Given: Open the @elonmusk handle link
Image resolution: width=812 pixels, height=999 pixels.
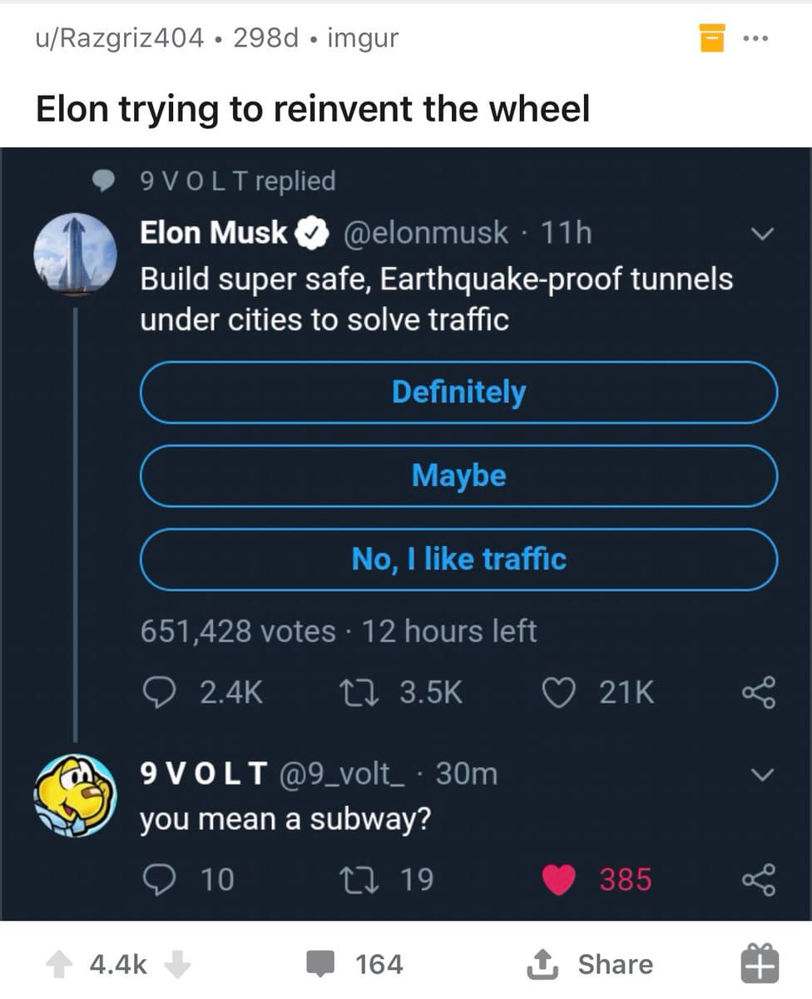Looking at the screenshot, I should tap(425, 232).
